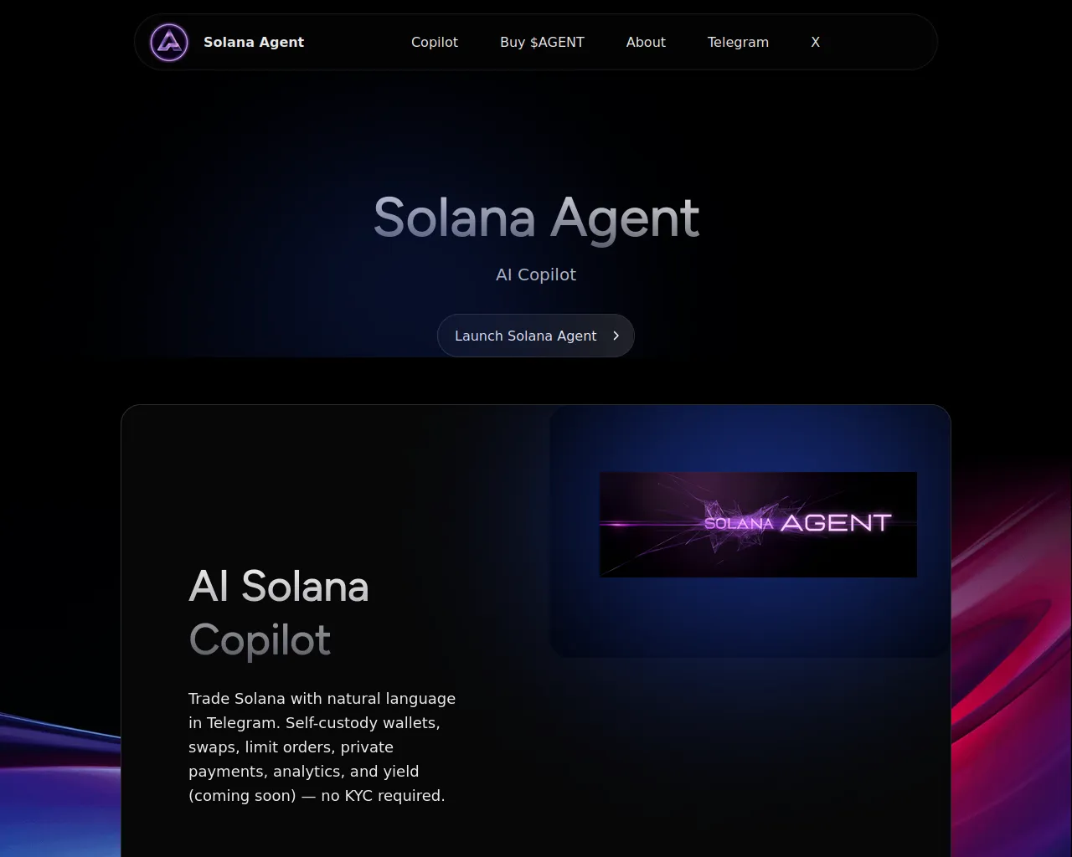Select the AI Solana card heading
This screenshot has width=1072, height=857.
[279, 586]
